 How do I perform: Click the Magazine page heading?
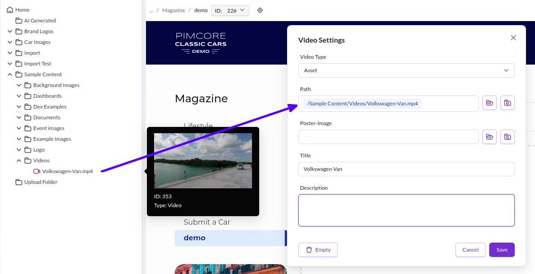pos(201,99)
